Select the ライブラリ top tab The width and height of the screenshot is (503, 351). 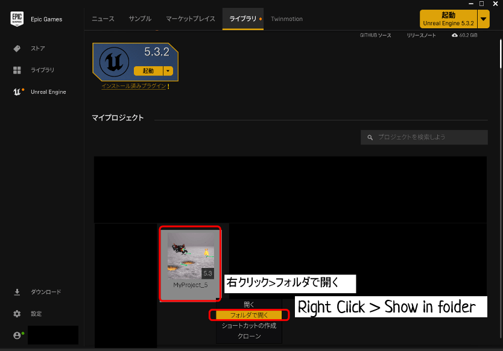[x=243, y=19]
